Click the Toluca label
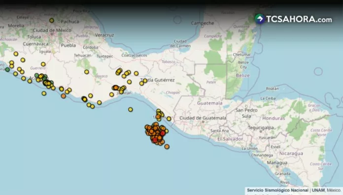This screenshot has width=343, height=195. point(34,37)
